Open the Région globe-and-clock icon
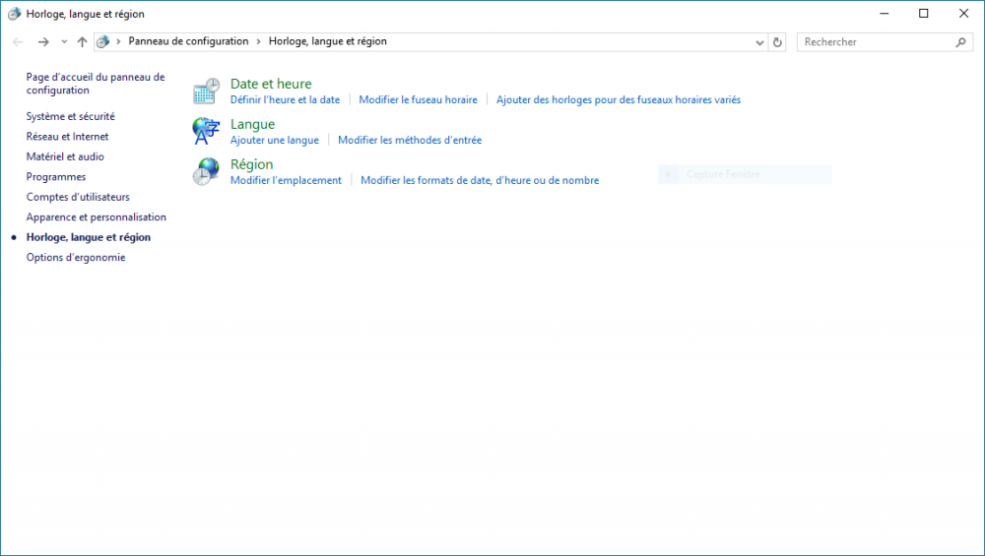 [x=206, y=171]
